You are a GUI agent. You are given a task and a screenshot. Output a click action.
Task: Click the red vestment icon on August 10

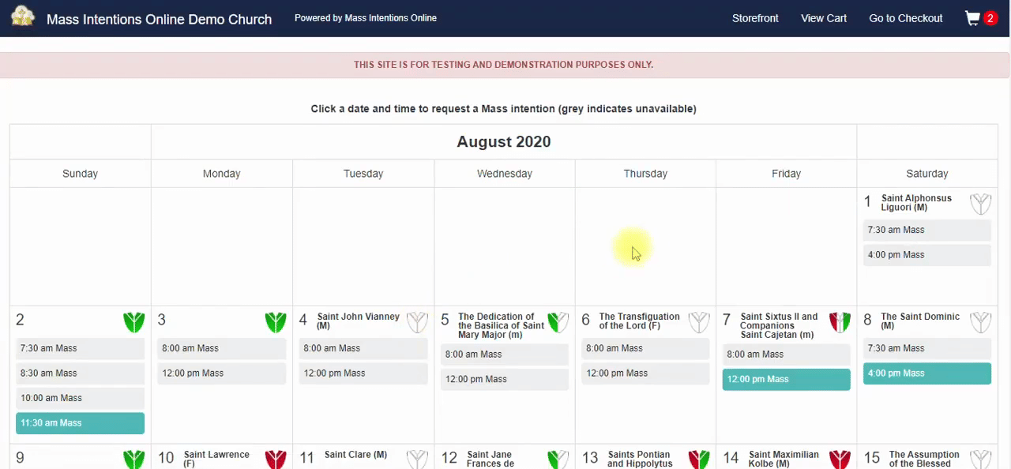click(275, 460)
